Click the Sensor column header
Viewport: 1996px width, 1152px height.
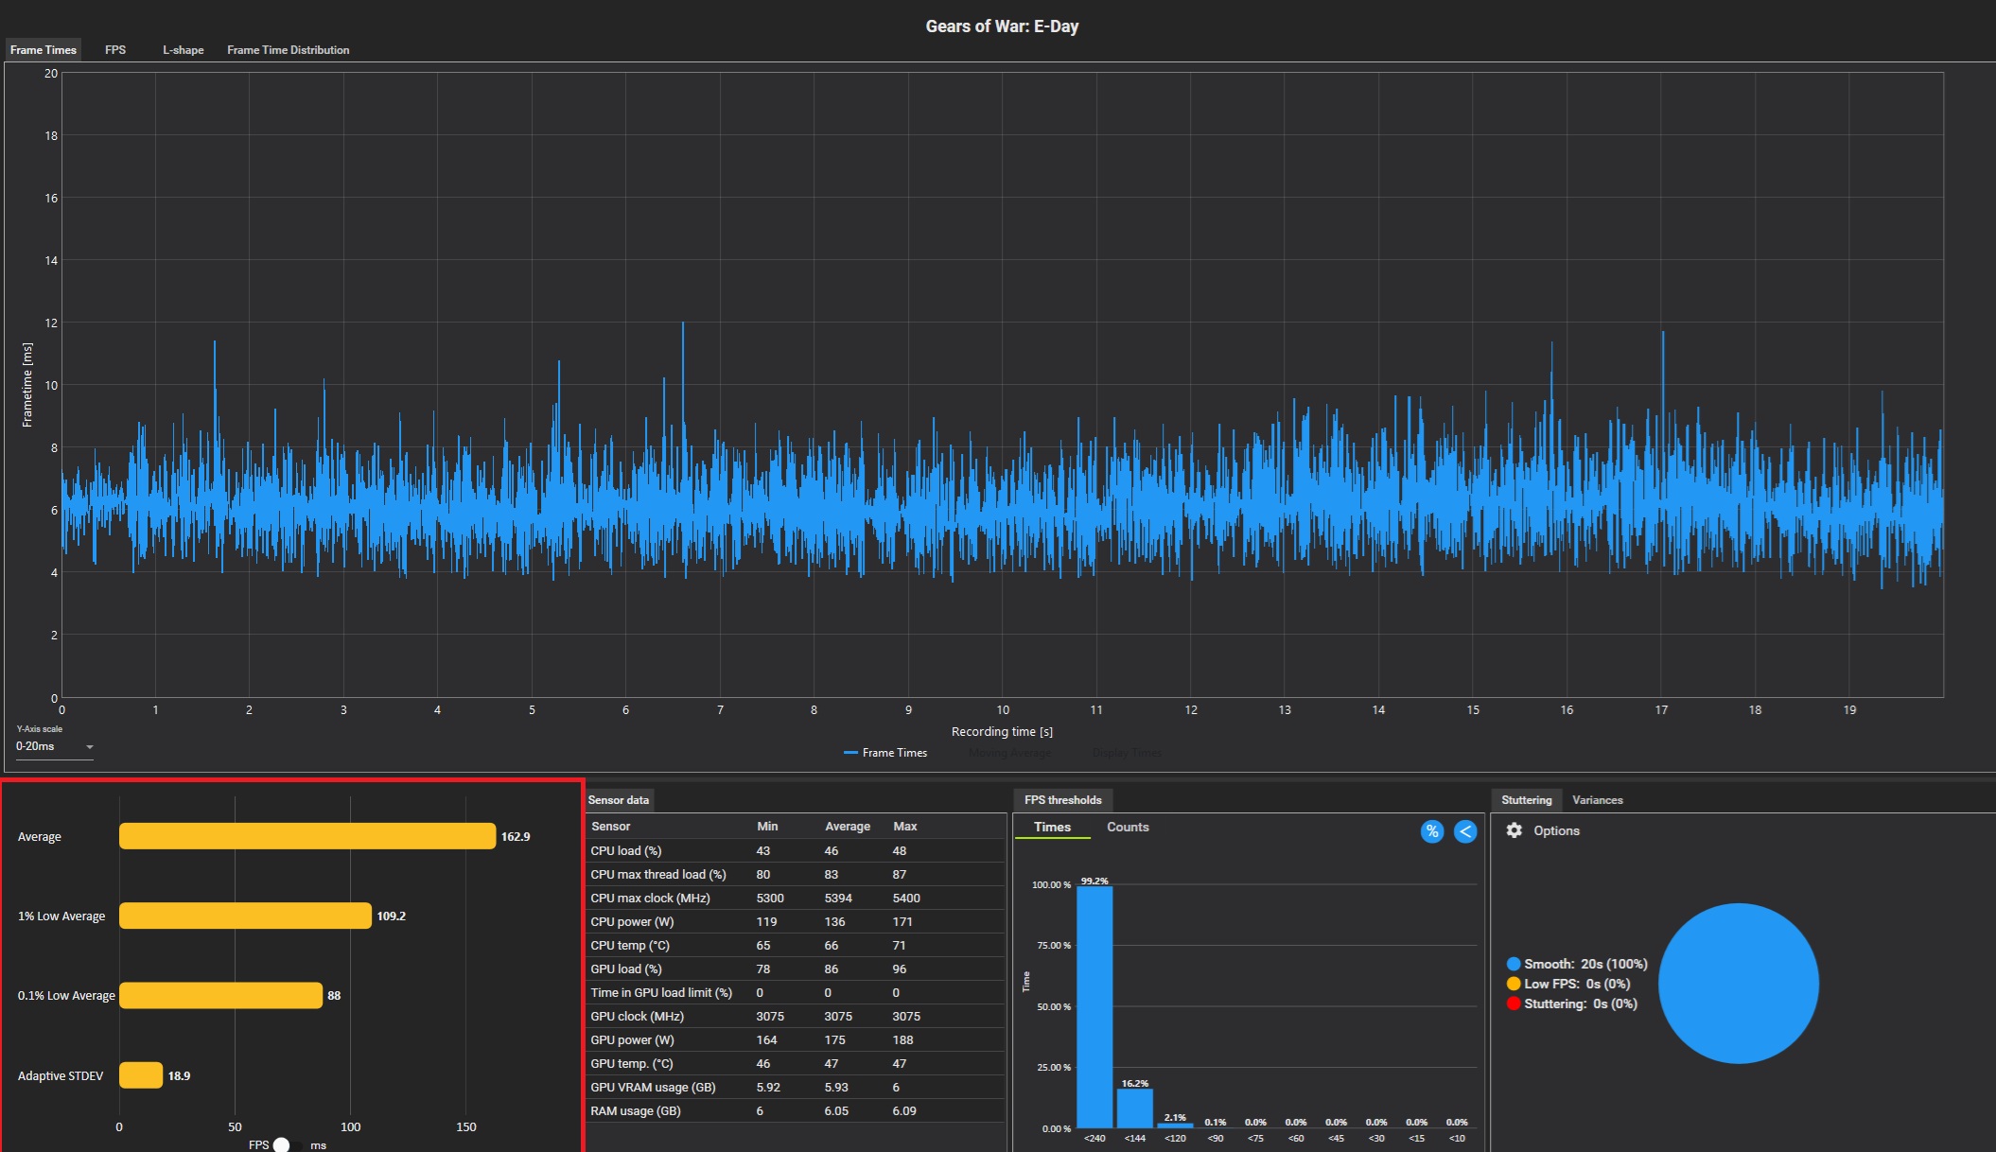pos(610,827)
